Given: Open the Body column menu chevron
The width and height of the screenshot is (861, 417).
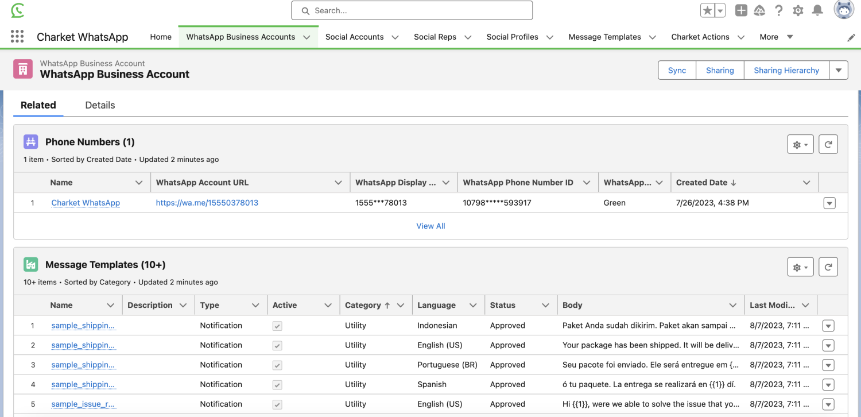Looking at the screenshot, I should [732, 306].
